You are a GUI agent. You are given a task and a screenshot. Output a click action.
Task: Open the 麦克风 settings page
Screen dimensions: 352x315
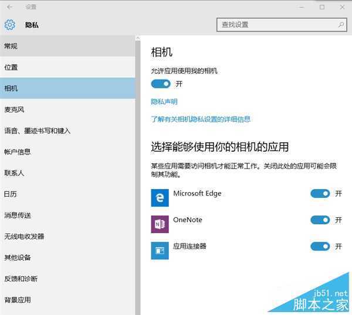(67, 109)
